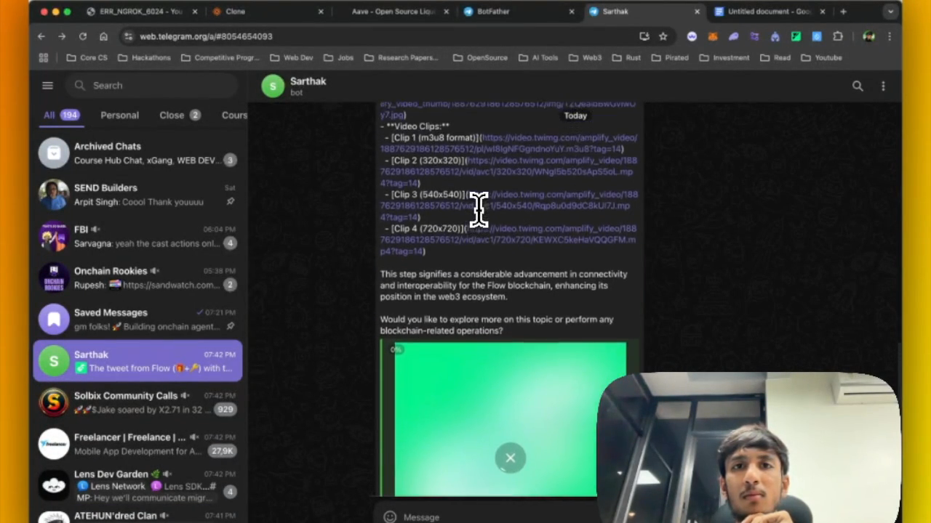Select the All chats folder tab

pyautogui.click(x=60, y=115)
